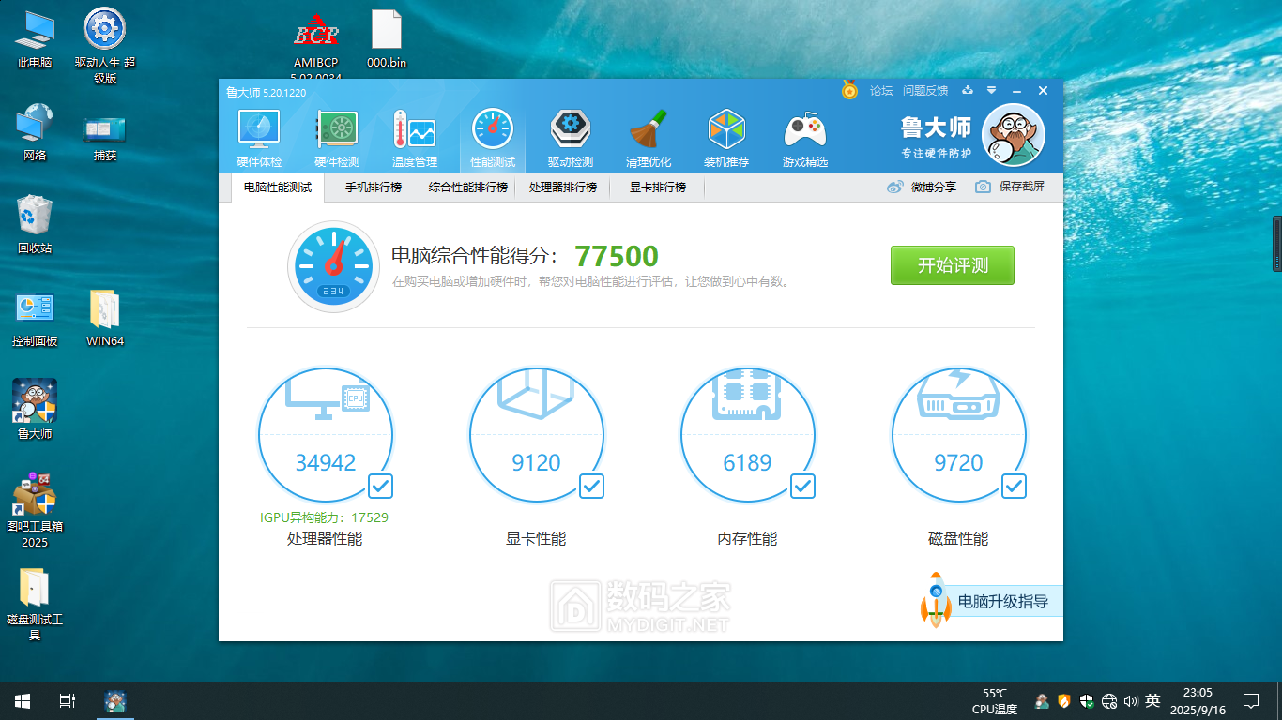Viewport: 1282px width, 720px height.
Task: Open the Windows Start menu
Action: coord(22,700)
